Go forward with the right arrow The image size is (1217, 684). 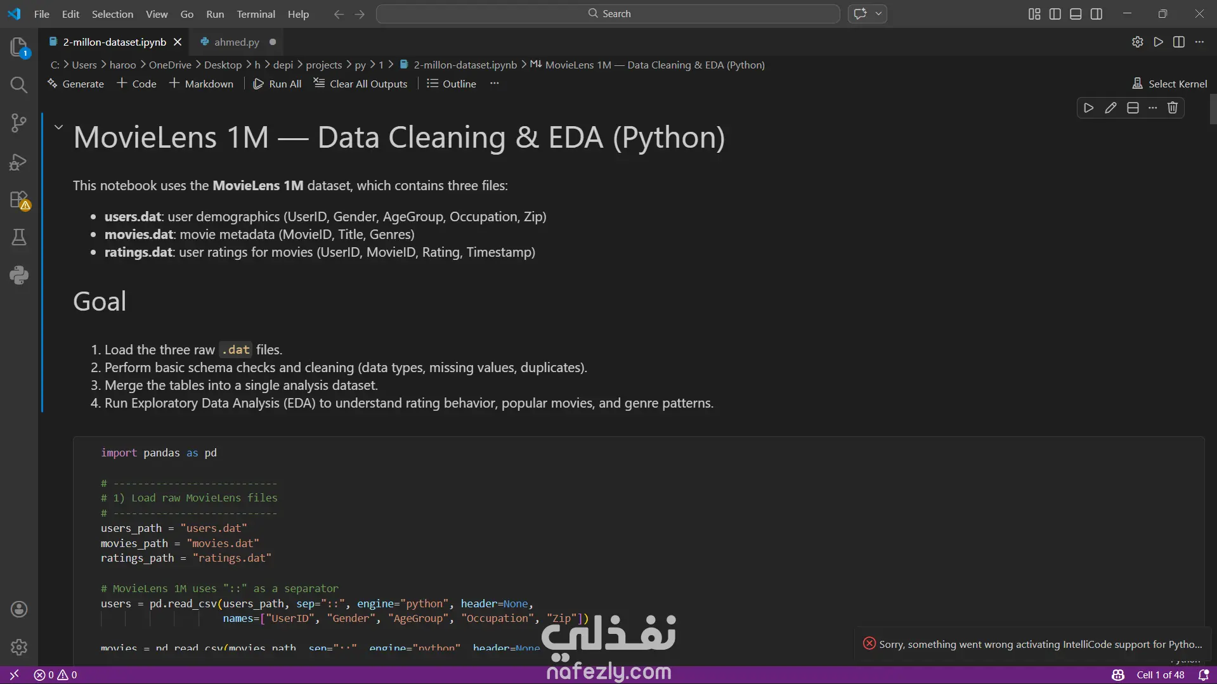(360, 14)
